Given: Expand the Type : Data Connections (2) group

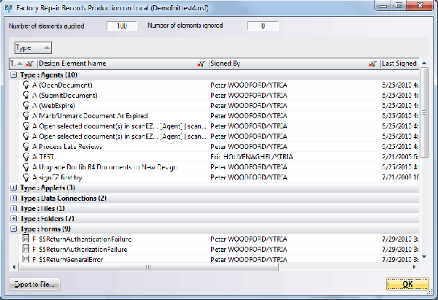Looking at the screenshot, I should coord(13,198).
